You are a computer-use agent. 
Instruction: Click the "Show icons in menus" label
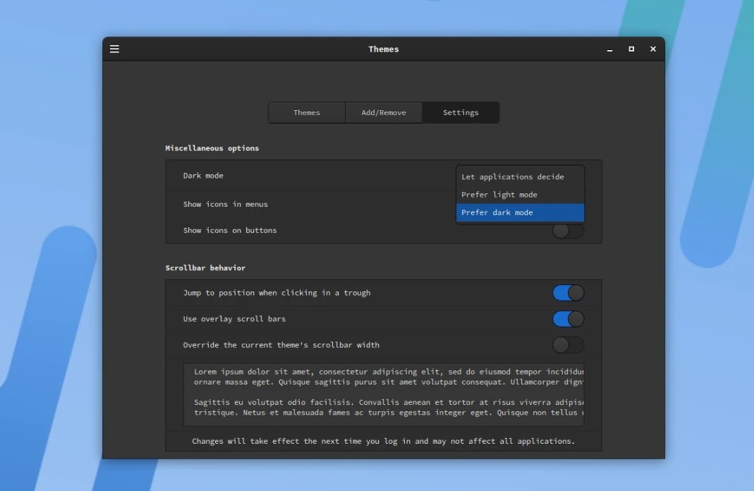[x=226, y=205]
